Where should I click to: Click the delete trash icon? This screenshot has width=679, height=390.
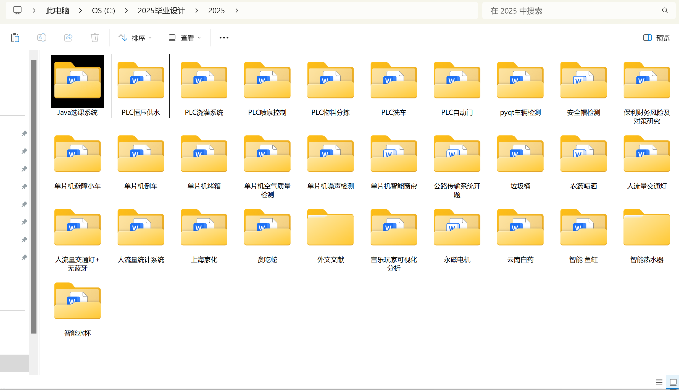(94, 38)
